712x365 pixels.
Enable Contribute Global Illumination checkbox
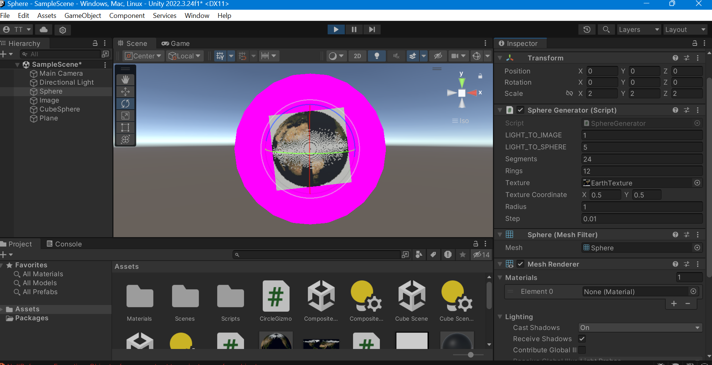582,350
